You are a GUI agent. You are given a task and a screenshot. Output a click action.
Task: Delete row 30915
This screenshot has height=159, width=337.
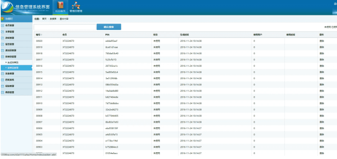(x=322, y=72)
